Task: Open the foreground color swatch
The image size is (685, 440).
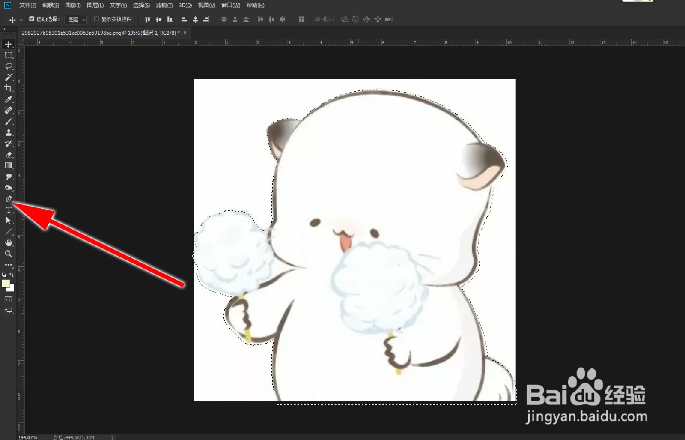Action: tap(6, 283)
